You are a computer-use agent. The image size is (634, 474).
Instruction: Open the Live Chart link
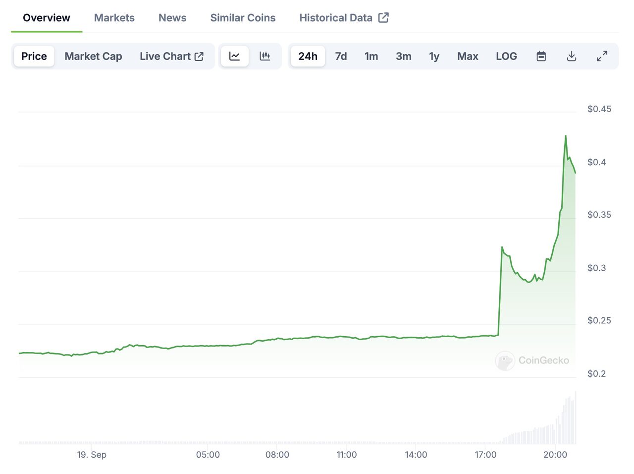coord(171,56)
